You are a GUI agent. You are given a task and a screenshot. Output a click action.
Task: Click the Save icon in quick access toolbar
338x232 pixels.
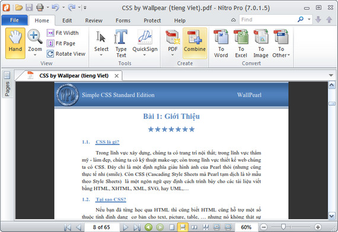tap(29, 8)
